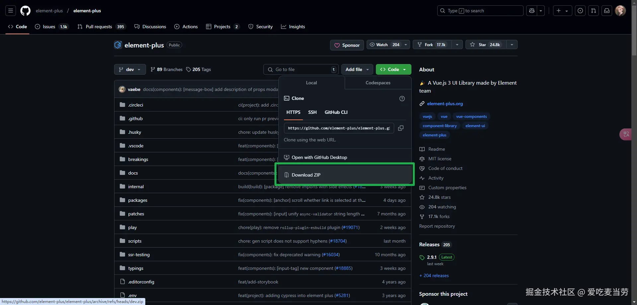Screen dimensions: 637x305
Task: Expand the star lists dropdown arrow
Action: pos(512,44)
